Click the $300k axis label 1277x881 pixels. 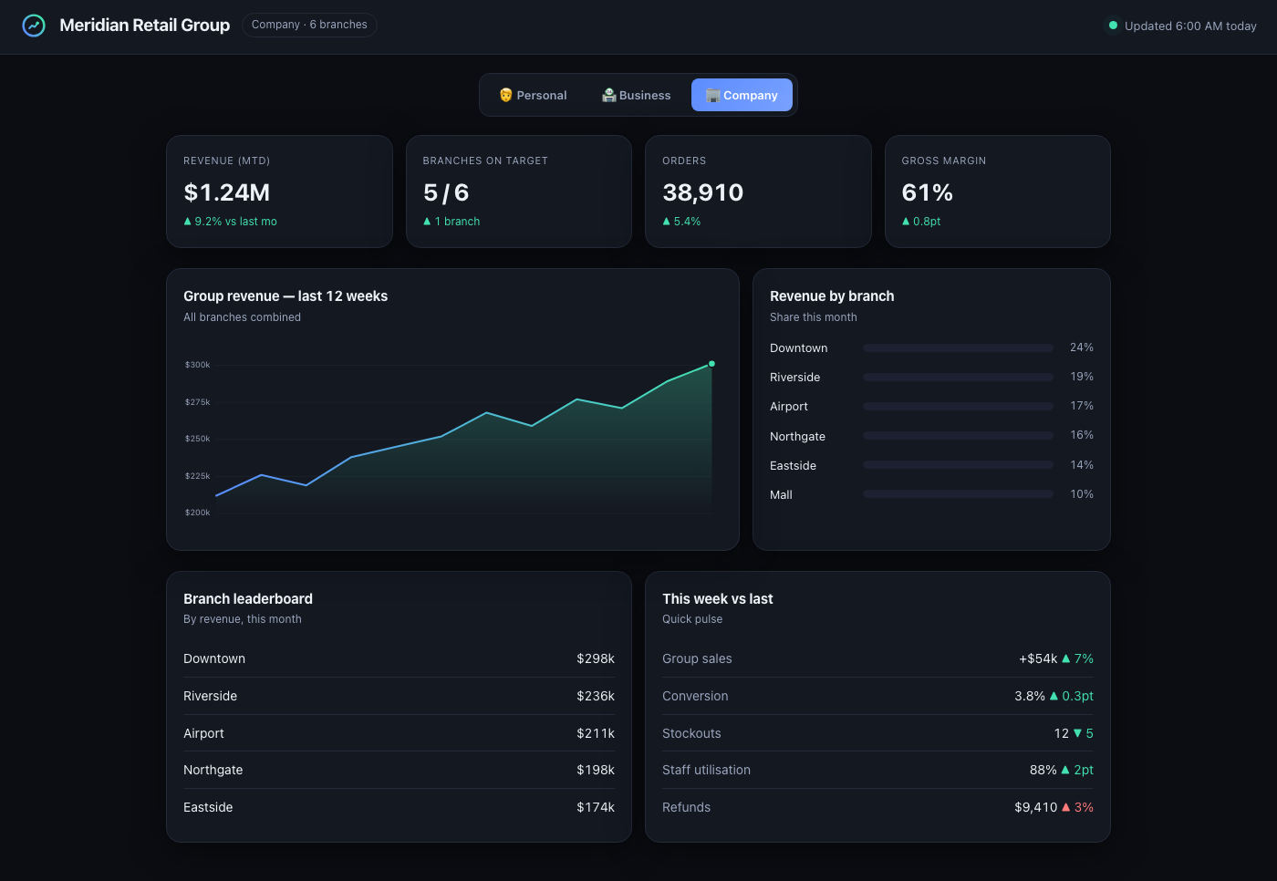coord(197,365)
